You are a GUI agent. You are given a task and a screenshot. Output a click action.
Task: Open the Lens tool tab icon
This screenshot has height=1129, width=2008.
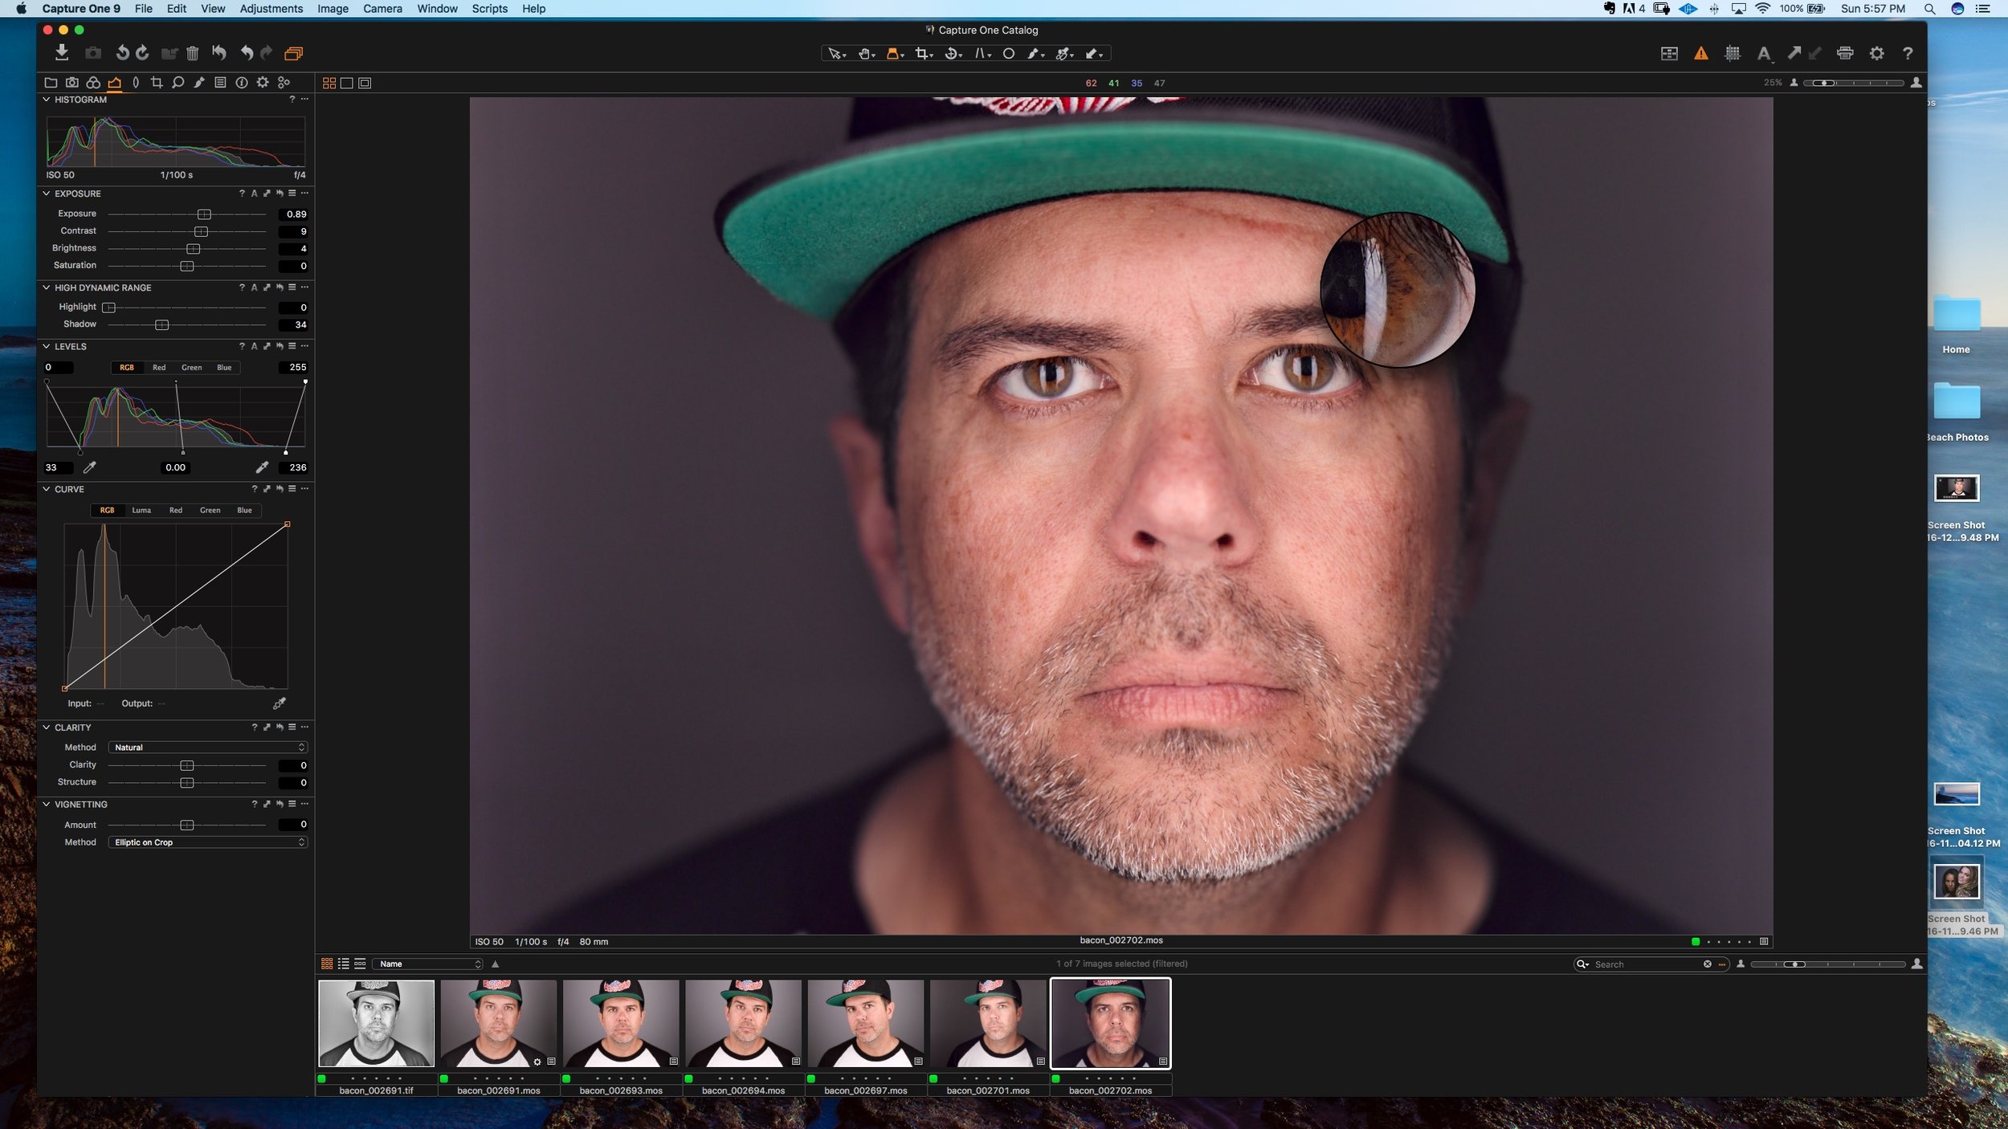(136, 83)
